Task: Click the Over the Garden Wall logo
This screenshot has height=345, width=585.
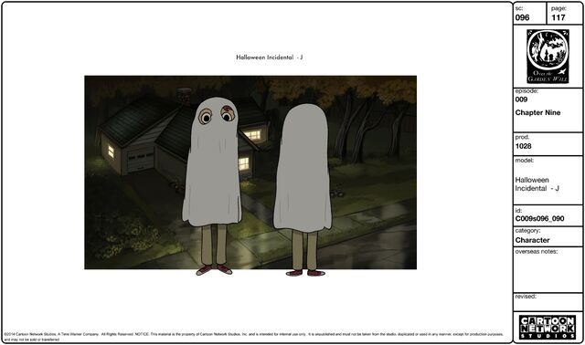Action: click(x=548, y=57)
